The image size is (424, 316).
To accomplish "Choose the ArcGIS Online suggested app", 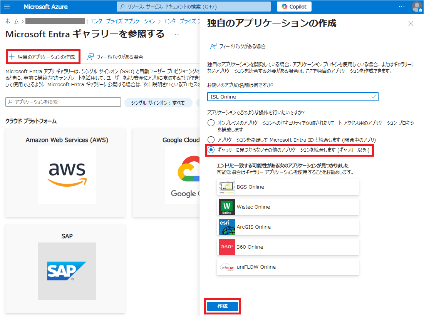I will click(288, 227).
